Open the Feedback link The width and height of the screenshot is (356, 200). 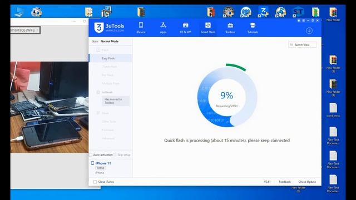(x=285, y=182)
